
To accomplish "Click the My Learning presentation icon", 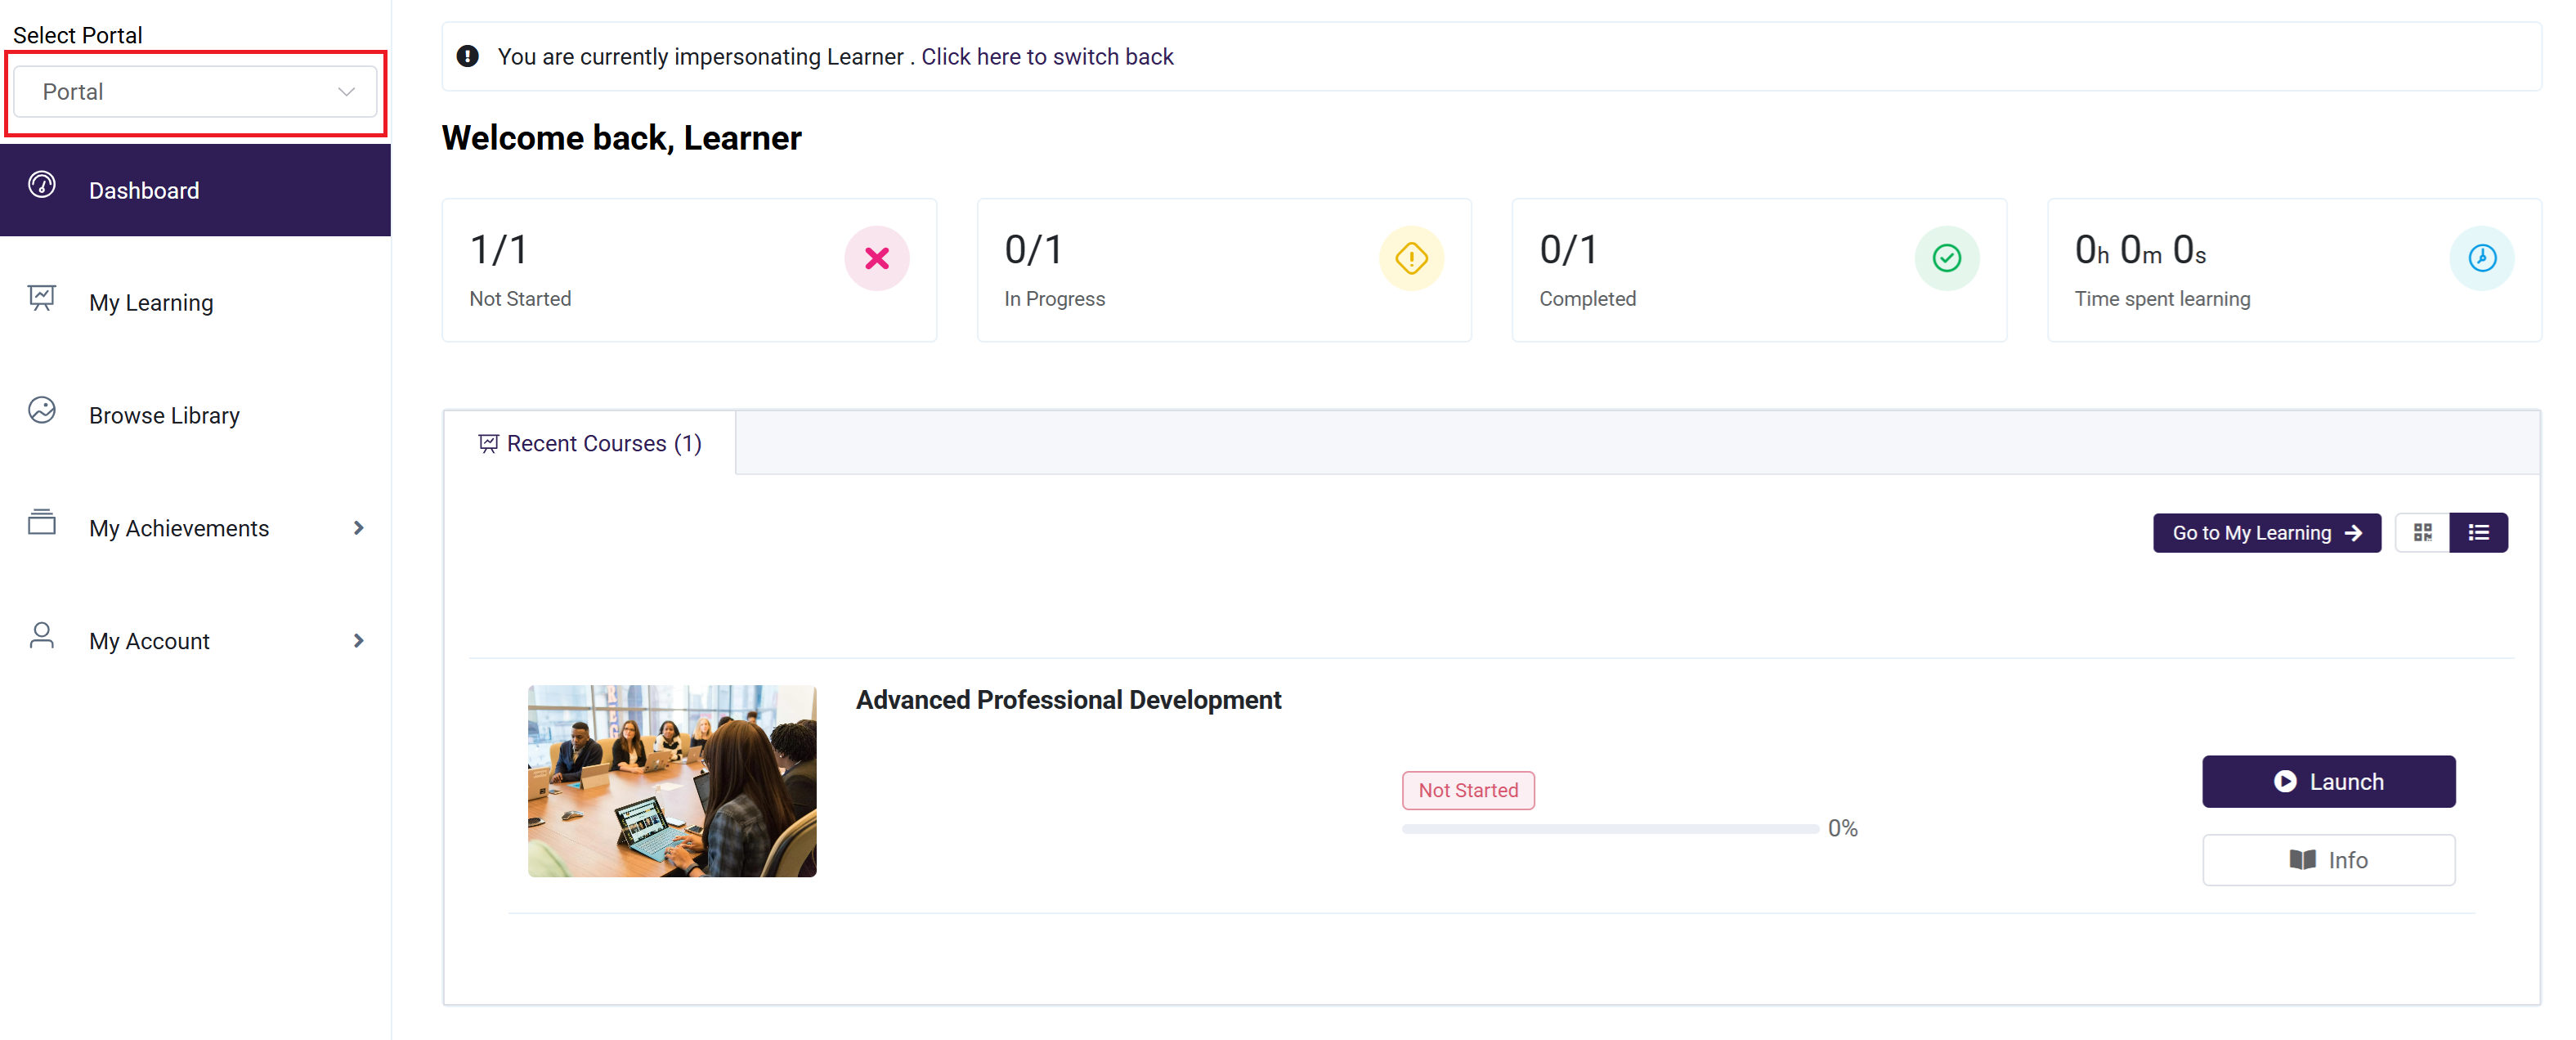I will (x=42, y=298).
